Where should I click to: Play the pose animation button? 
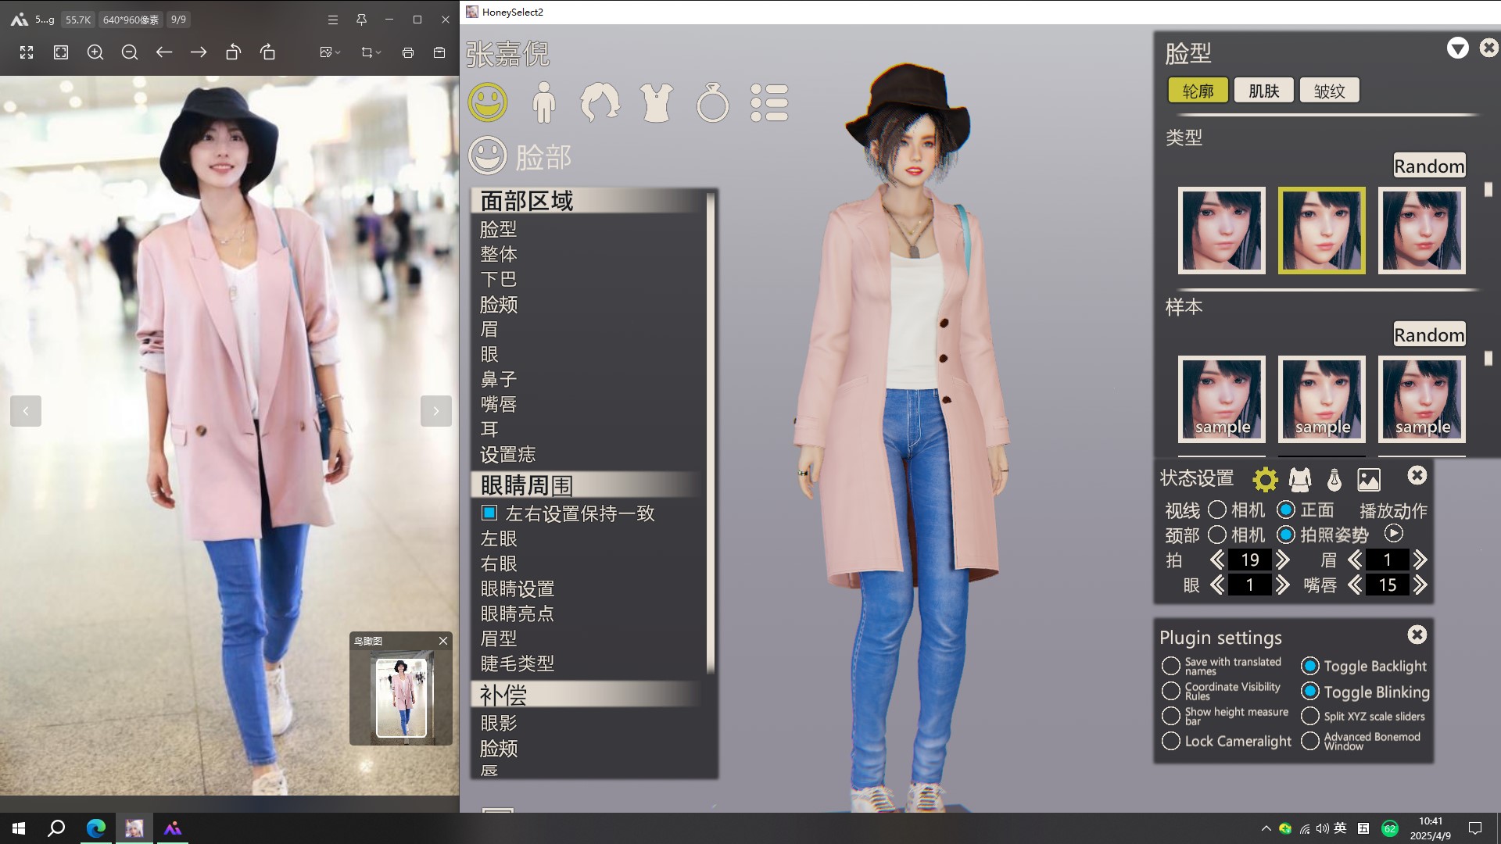click(1393, 534)
